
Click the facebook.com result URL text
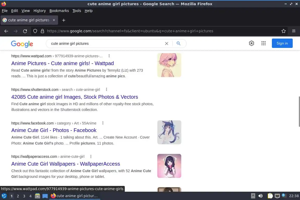(54, 123)
